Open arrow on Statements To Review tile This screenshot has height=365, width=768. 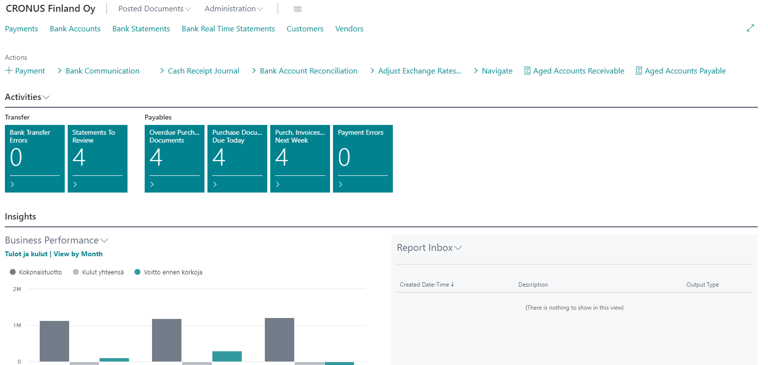coord(75,184)
